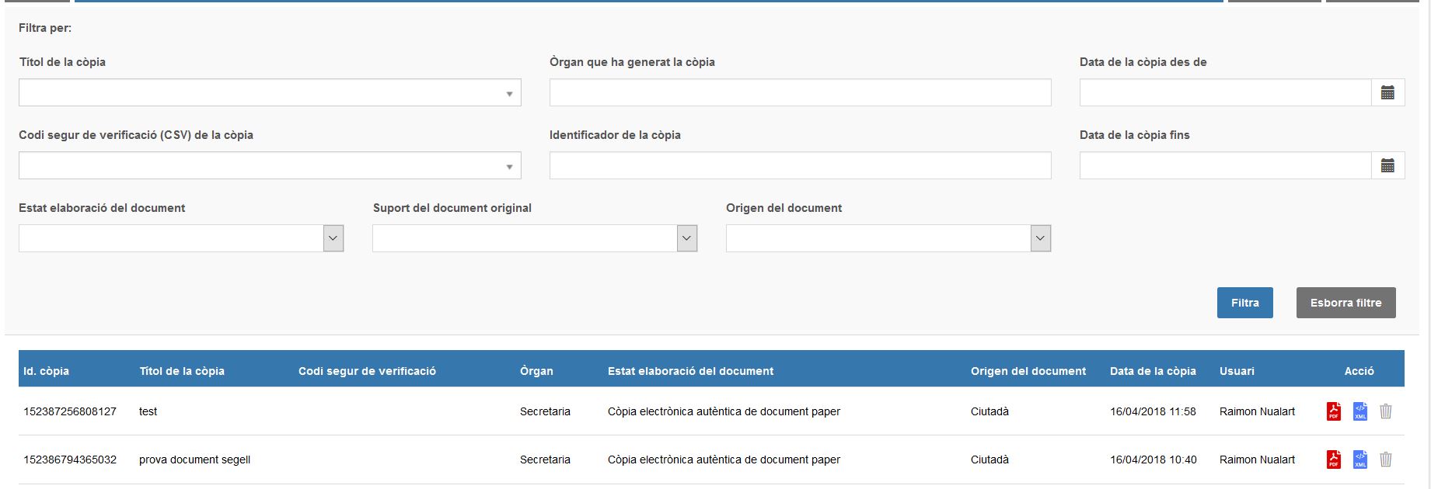Open 'Suport del document original' dropdown
The image size is (1431, 489).
click(x=687, y=238)
